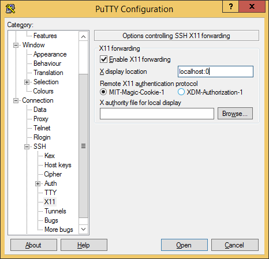Open the Host keys settings
Screen dimensions: 269x259
coord(58,165)
